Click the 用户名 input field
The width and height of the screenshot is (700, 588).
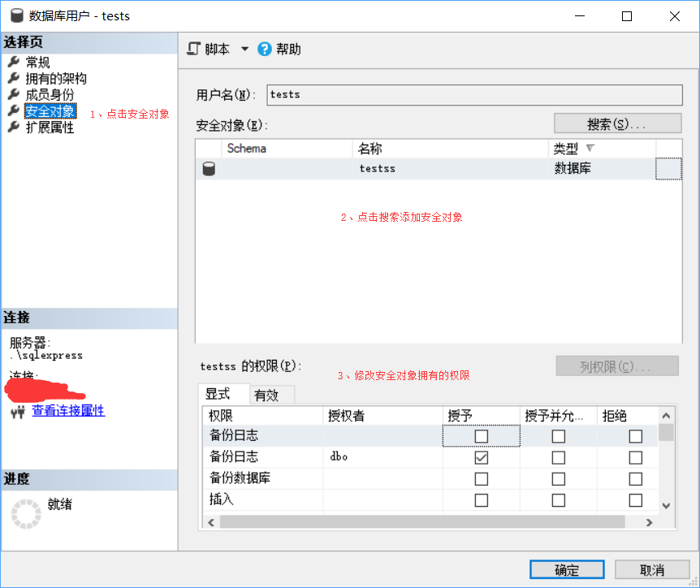474,95
